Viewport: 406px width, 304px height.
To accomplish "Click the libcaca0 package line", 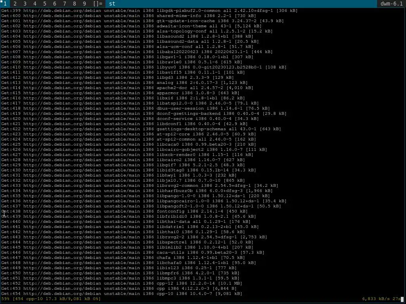I will (x=128, y=144).
